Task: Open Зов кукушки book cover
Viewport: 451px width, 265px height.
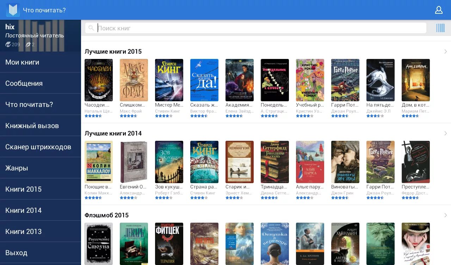Action: (169, 162)
